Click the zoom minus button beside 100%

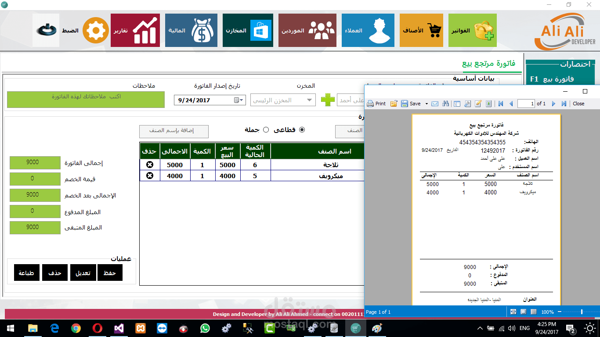click(x=560, y=312)
